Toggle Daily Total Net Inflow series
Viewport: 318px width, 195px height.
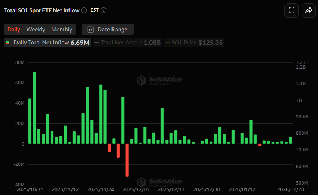48,43
